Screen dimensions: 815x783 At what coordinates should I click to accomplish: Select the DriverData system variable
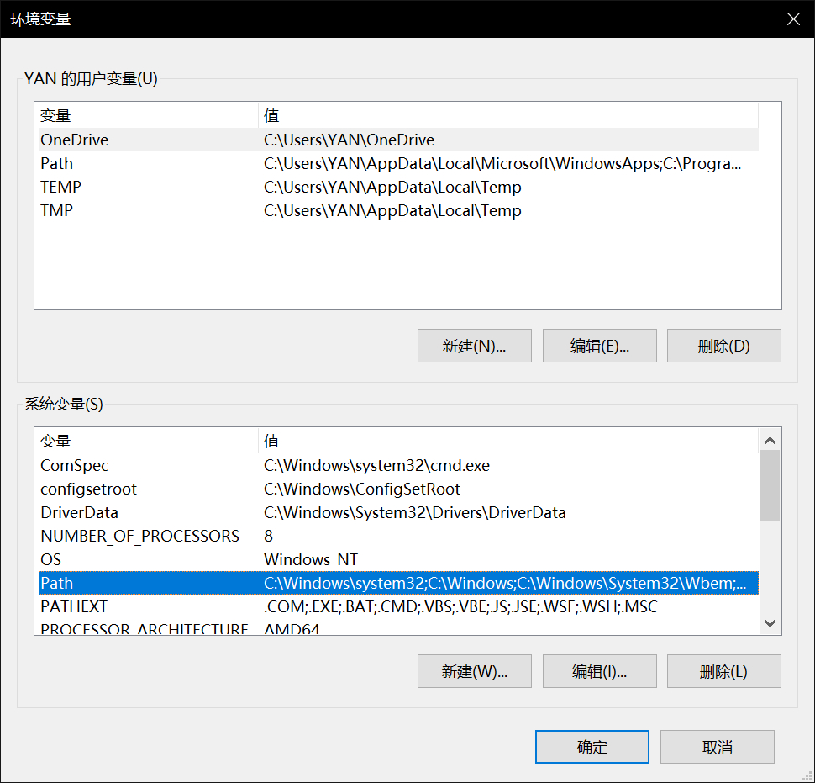[398, 512]
